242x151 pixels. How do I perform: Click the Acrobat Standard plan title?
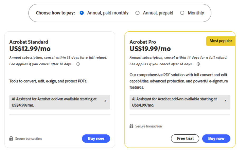click(x=29, y=42)
